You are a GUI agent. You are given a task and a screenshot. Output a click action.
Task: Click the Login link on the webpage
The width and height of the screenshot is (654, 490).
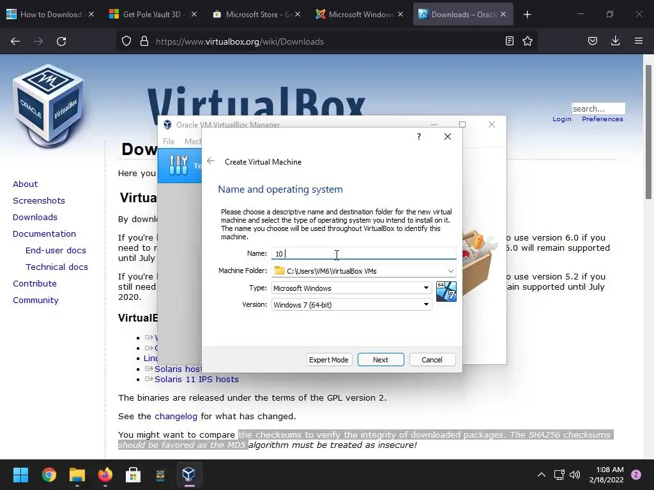tap(562, 119)
